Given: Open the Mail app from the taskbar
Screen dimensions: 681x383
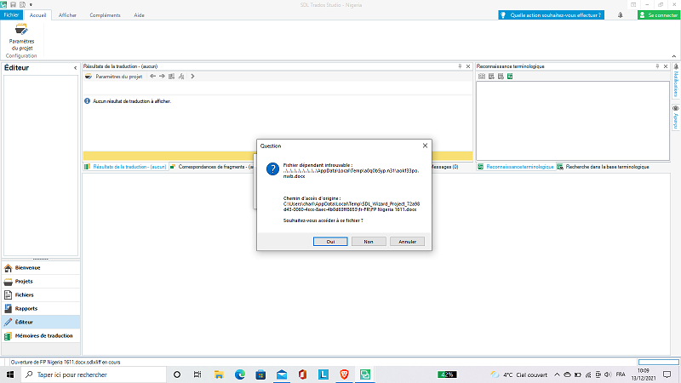Looking at the screenshot, I should [x=282, y=374].
